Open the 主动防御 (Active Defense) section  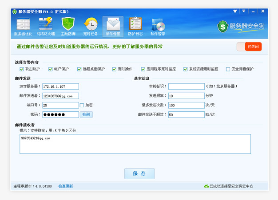(68, 27)
